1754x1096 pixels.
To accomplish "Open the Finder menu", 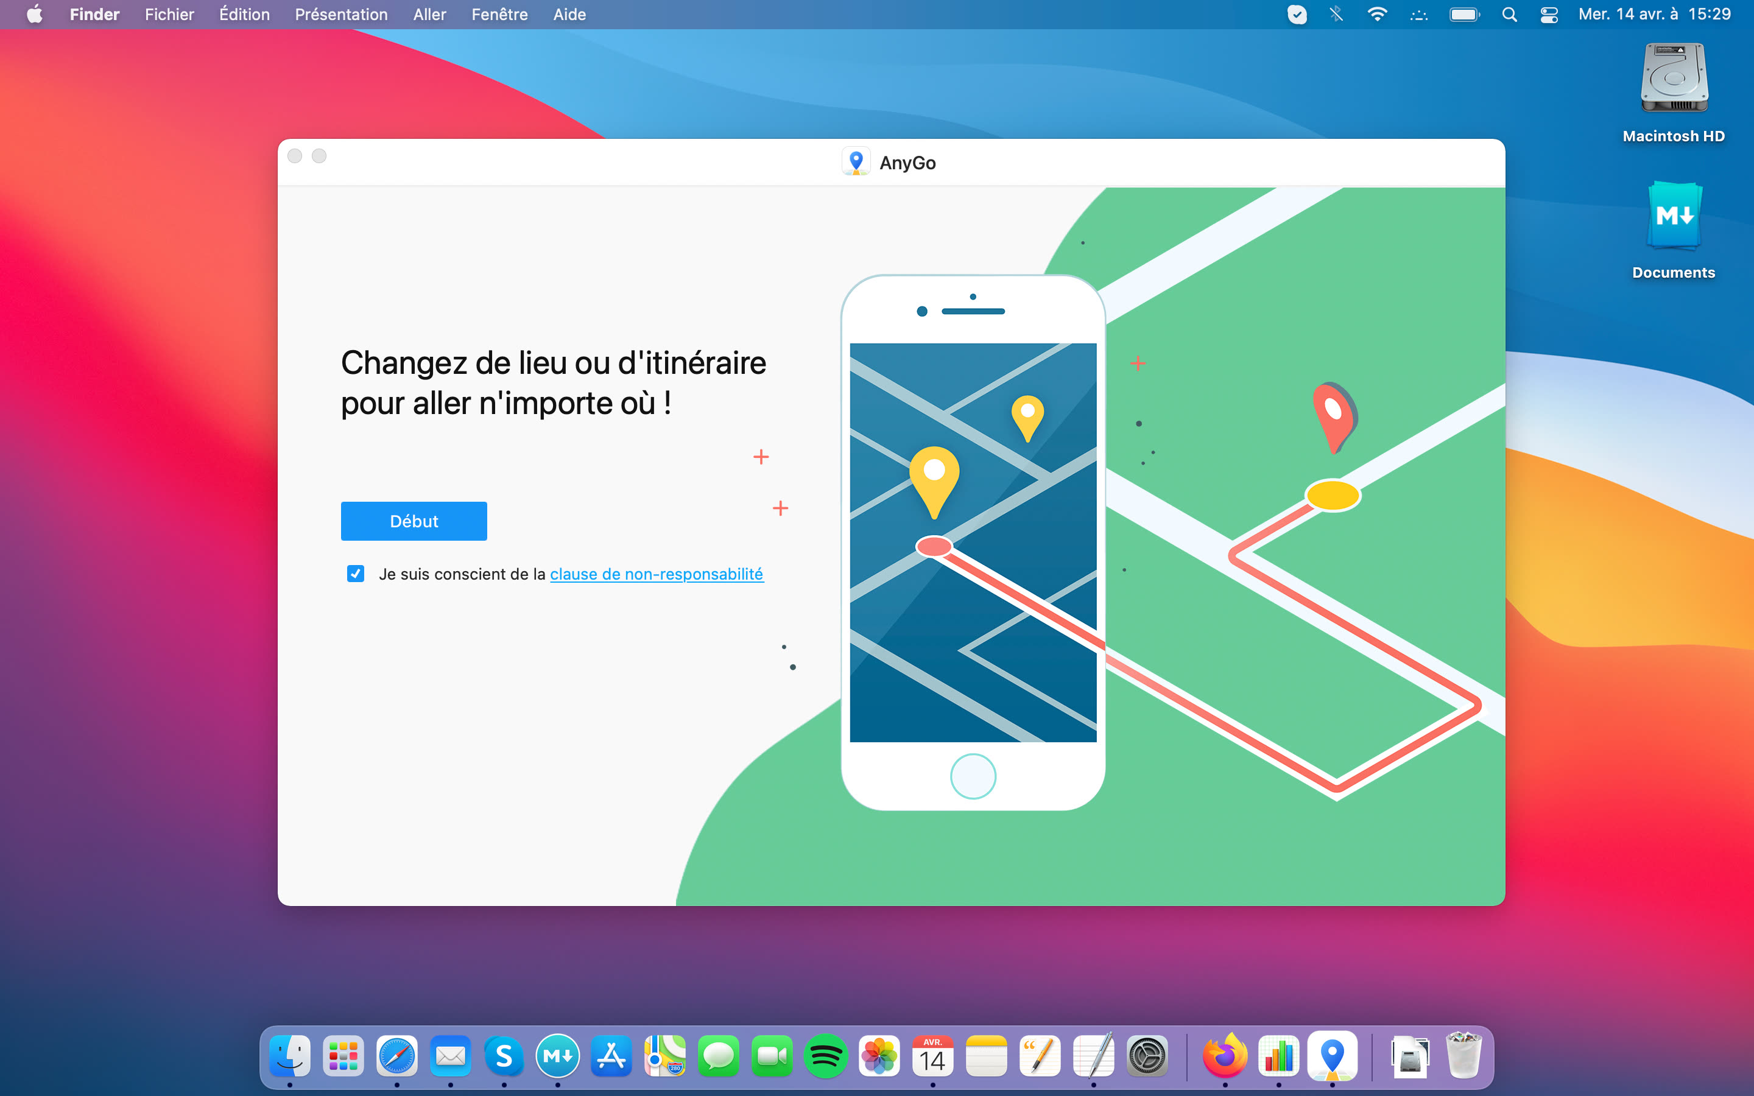I will 94,15.
